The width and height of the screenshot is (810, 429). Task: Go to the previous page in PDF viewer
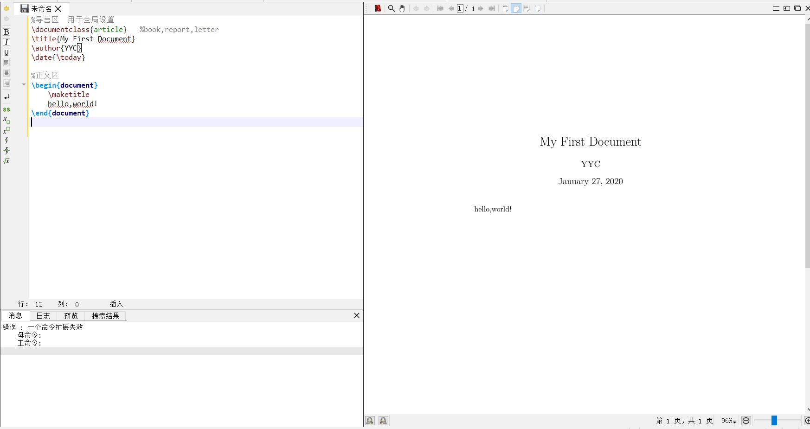tap(451, 8)
